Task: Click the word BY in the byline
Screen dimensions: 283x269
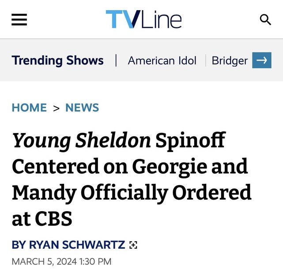Action: pyautogui.click(x=19, y=245)
